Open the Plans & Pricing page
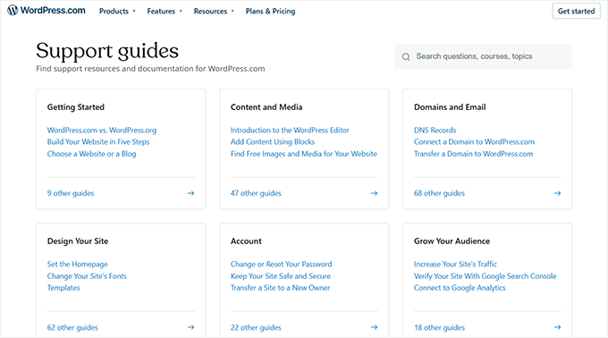The height and width of the screenshot is (338, 608). coord(270,12)
